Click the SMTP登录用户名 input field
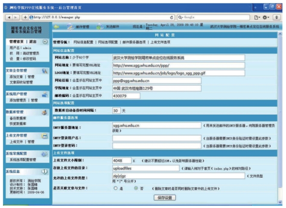 (x=157, y=138)
